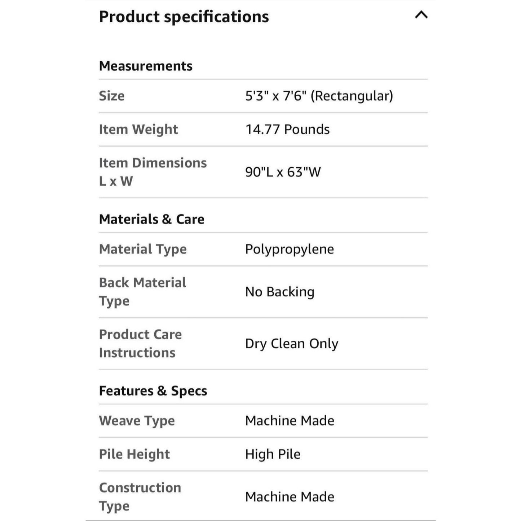
Task: Click the 14.77 Pounds value
Action: (287, 129)
